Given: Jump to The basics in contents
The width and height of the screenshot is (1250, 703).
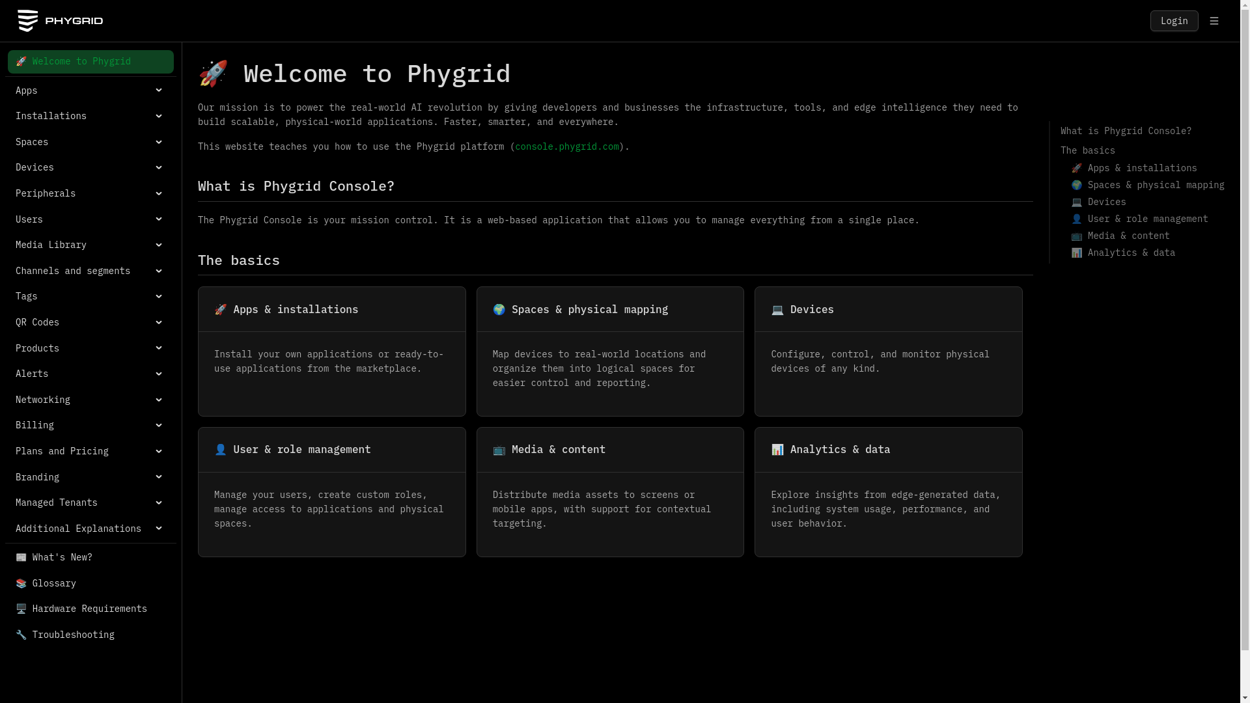Looking at the screenshot, I should point(1088,150).
